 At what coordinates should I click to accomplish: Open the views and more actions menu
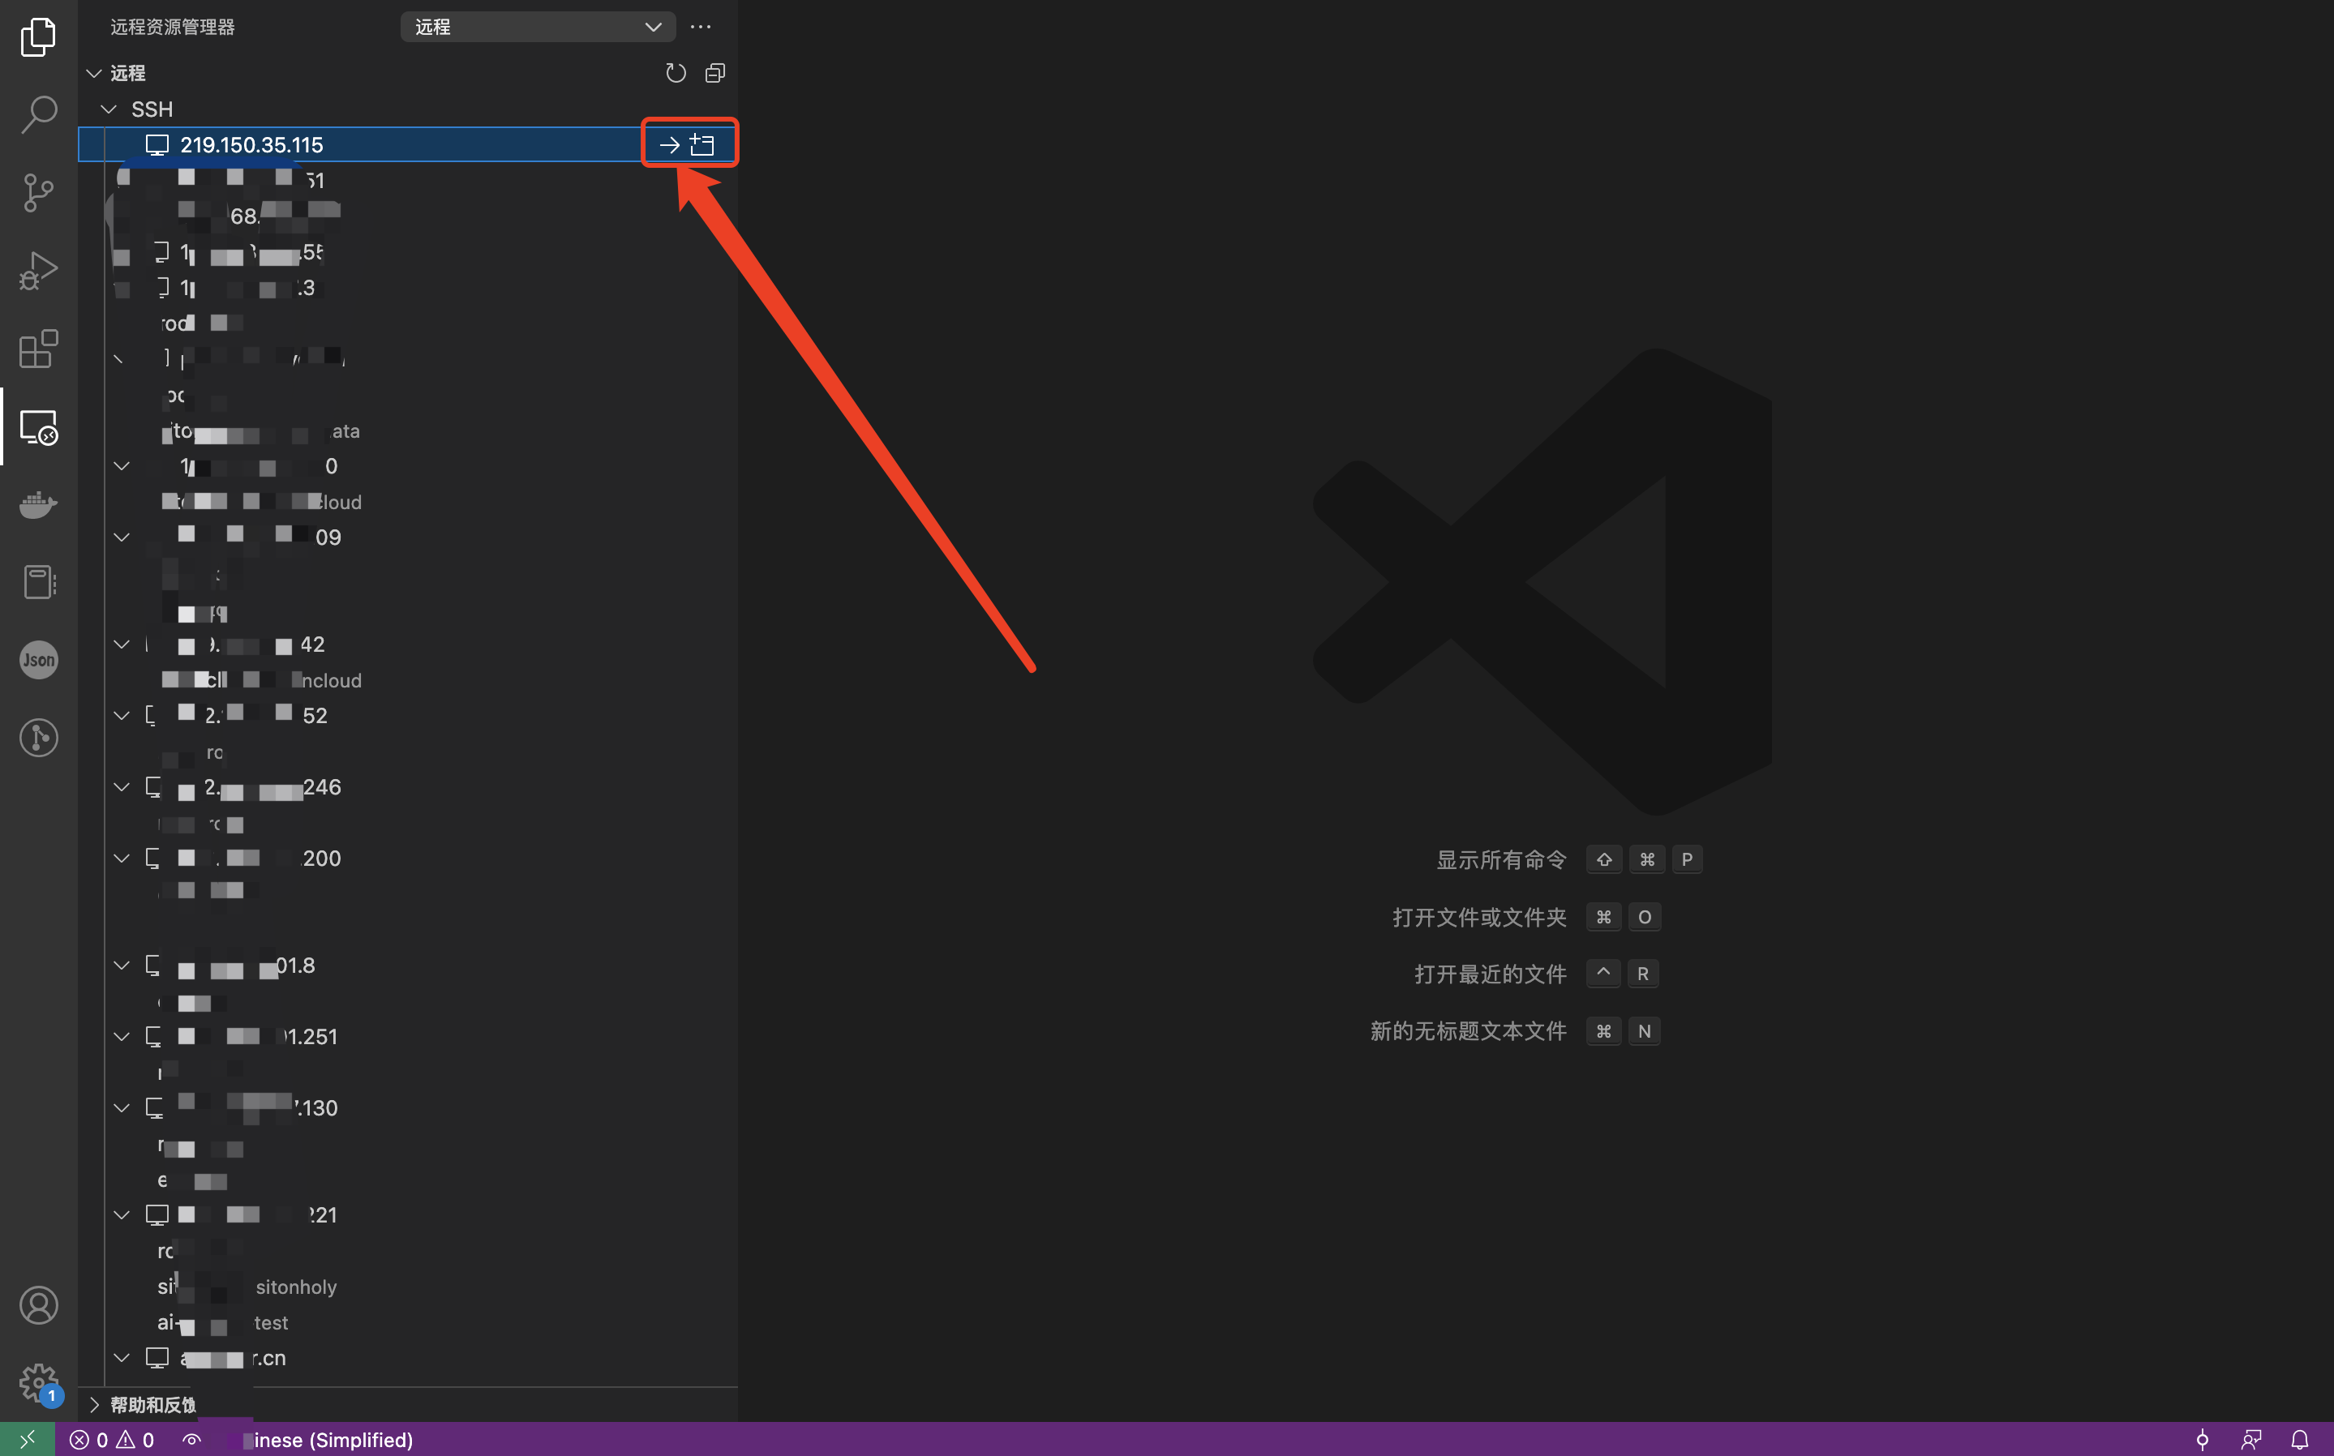[701, 27]
